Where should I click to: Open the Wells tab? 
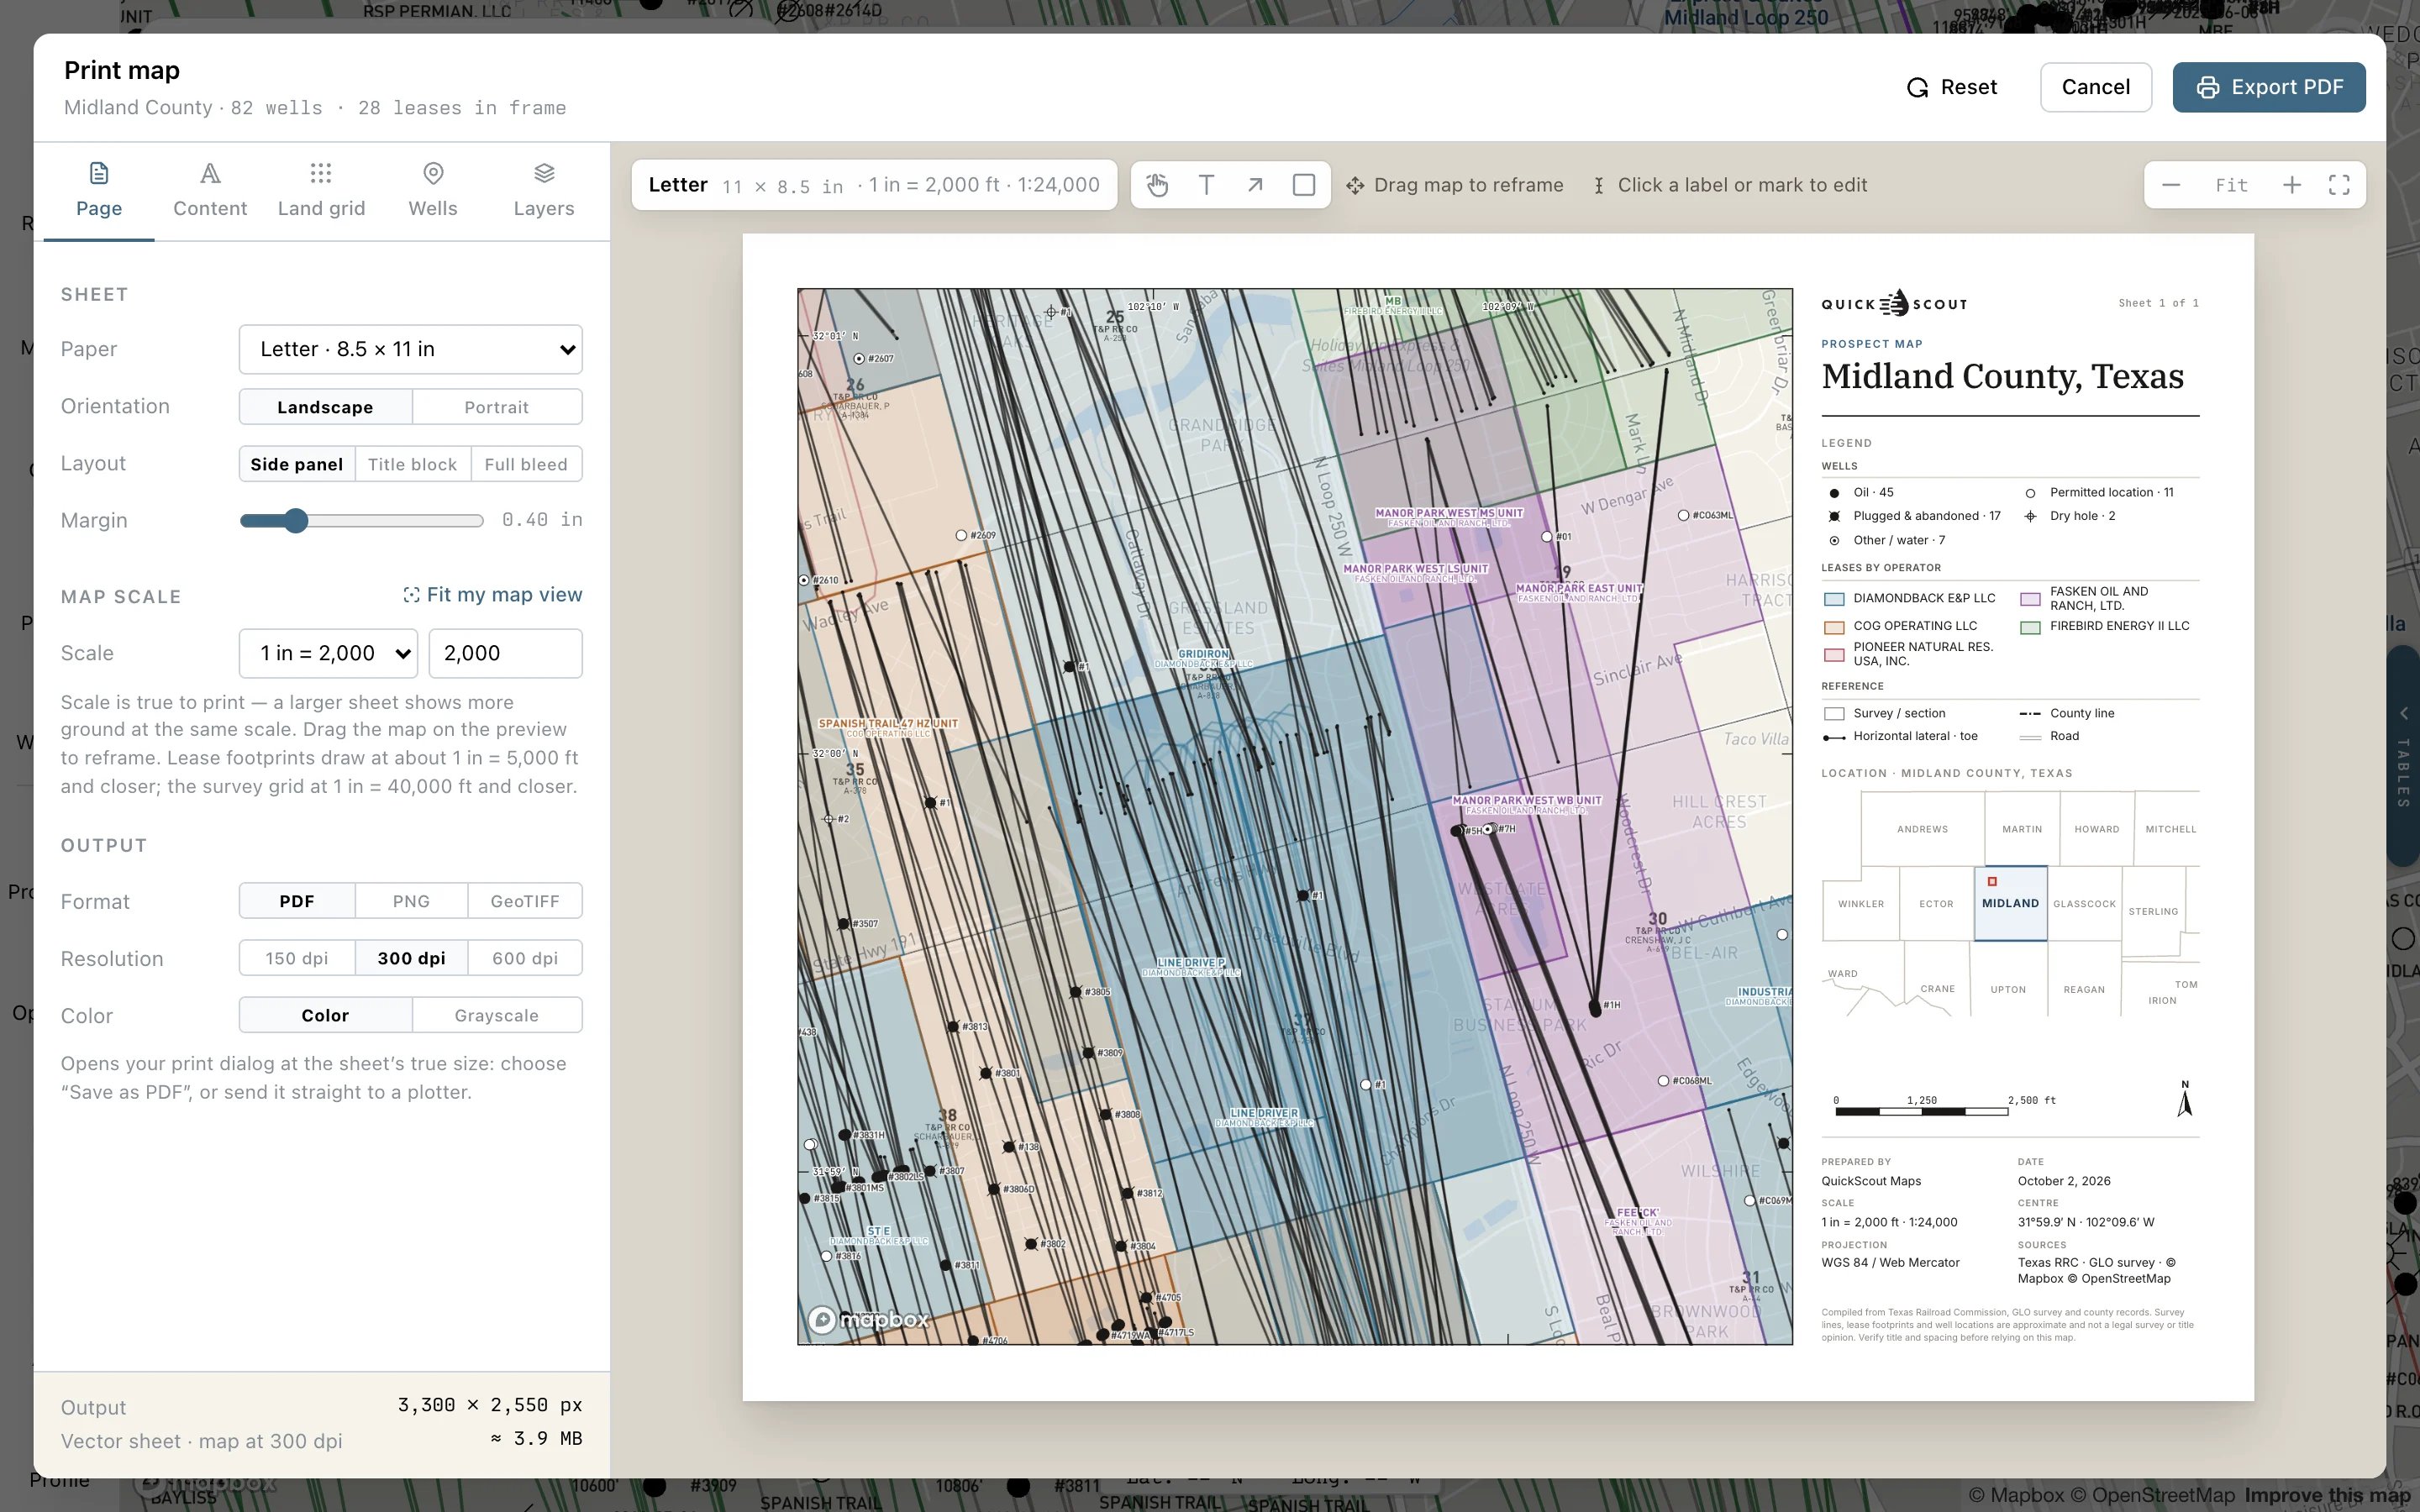click(x=433, y=190)
